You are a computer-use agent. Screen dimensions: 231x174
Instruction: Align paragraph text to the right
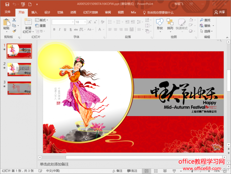pos(121,29)
